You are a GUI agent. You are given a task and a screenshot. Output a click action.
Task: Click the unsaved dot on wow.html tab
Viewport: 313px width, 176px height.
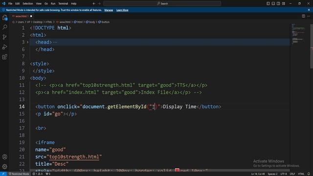pos(31,16)
